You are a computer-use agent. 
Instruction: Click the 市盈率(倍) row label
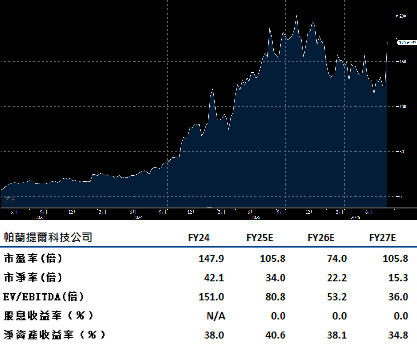(x=33, y=258)
